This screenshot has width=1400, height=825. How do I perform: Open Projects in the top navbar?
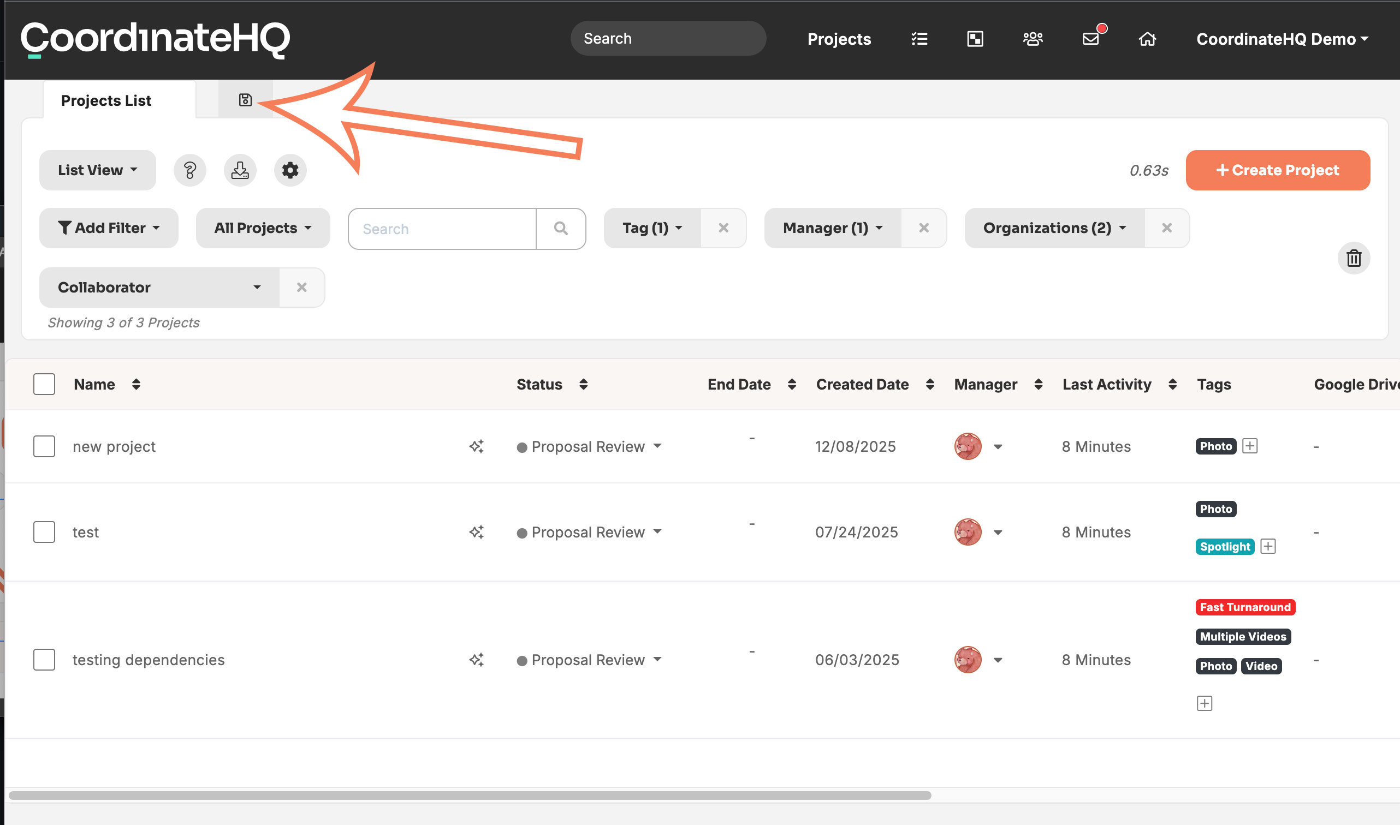click(x=839, y=39)
